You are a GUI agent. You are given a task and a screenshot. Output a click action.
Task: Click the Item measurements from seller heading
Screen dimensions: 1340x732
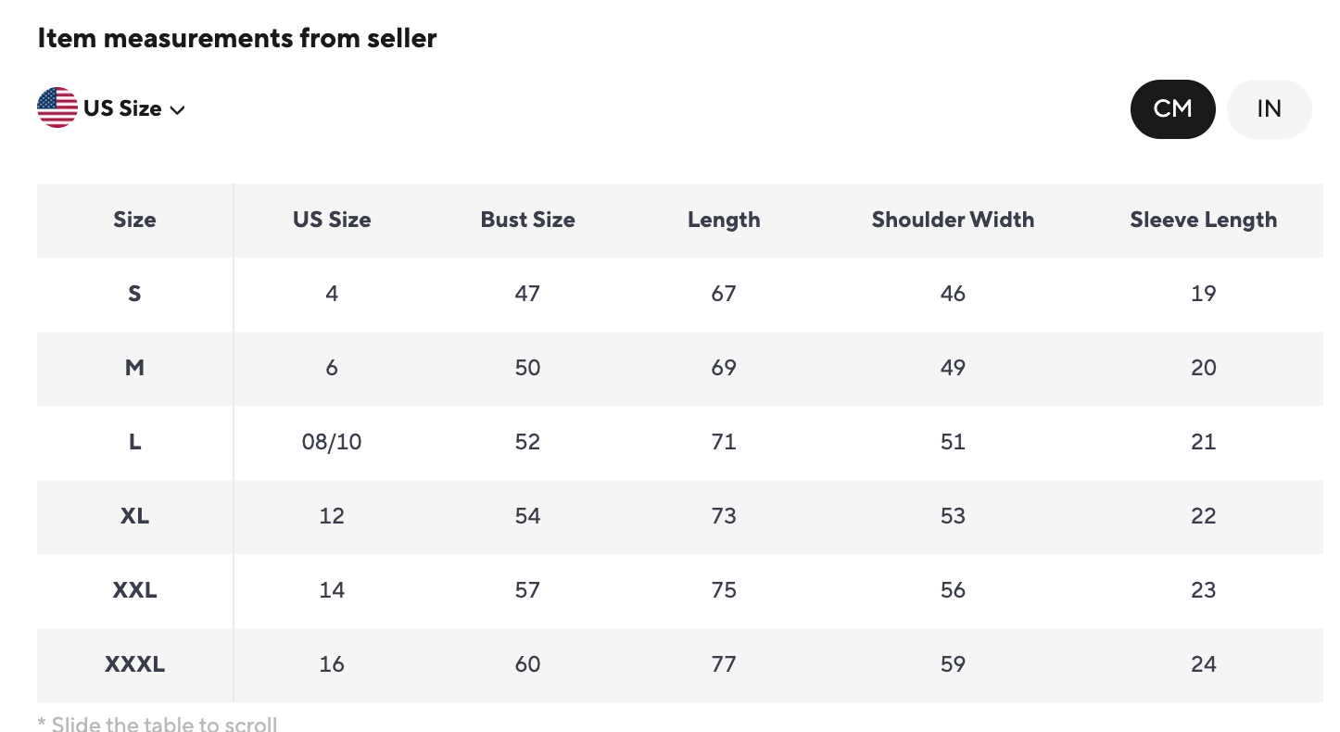click(237, 38)
